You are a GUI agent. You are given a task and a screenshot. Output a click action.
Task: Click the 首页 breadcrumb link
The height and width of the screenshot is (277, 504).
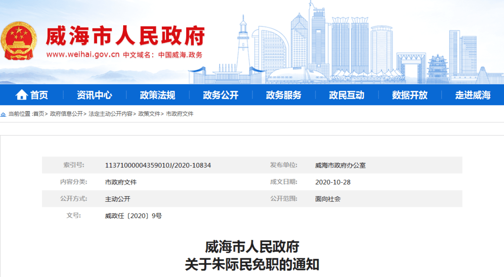click(x=39, y=114)
